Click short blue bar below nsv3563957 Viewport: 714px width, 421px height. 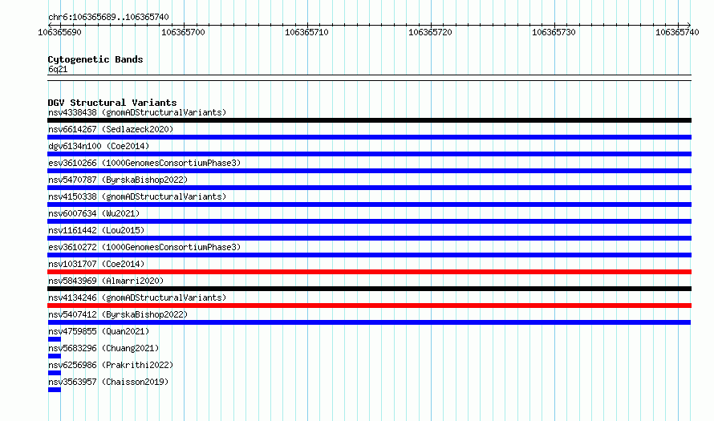pyautogui.click(x=55, y=390)
